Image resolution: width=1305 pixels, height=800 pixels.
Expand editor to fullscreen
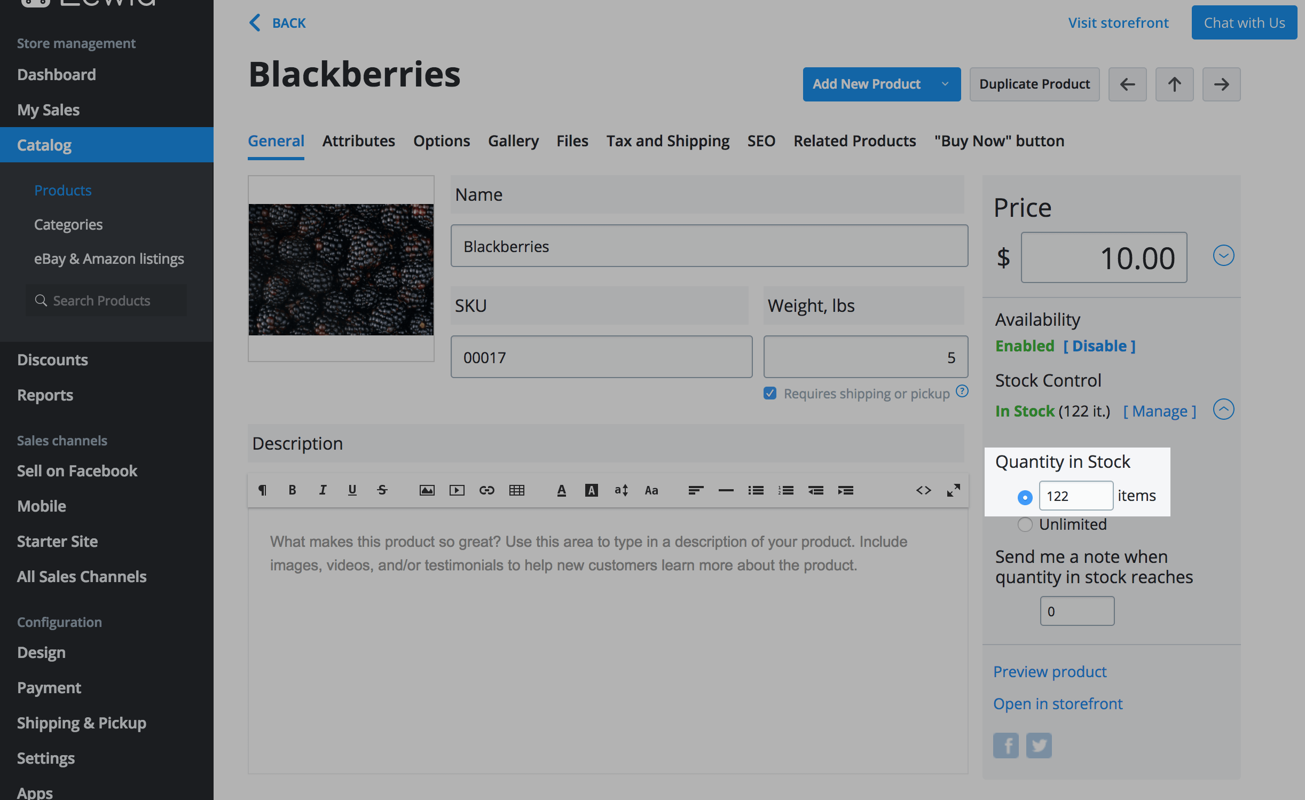click(953, 490)
